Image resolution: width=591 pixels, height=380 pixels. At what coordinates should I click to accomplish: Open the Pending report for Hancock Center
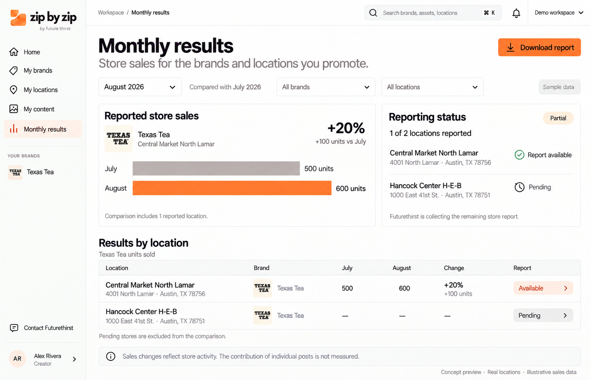[543, 315]
